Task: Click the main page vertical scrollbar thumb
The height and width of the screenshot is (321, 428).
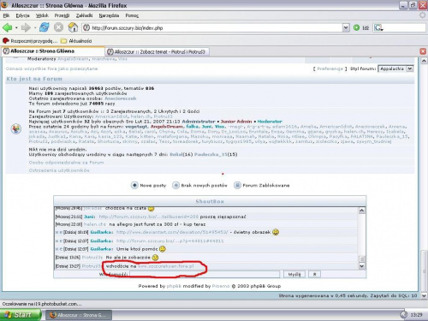Action: (424, 270)
